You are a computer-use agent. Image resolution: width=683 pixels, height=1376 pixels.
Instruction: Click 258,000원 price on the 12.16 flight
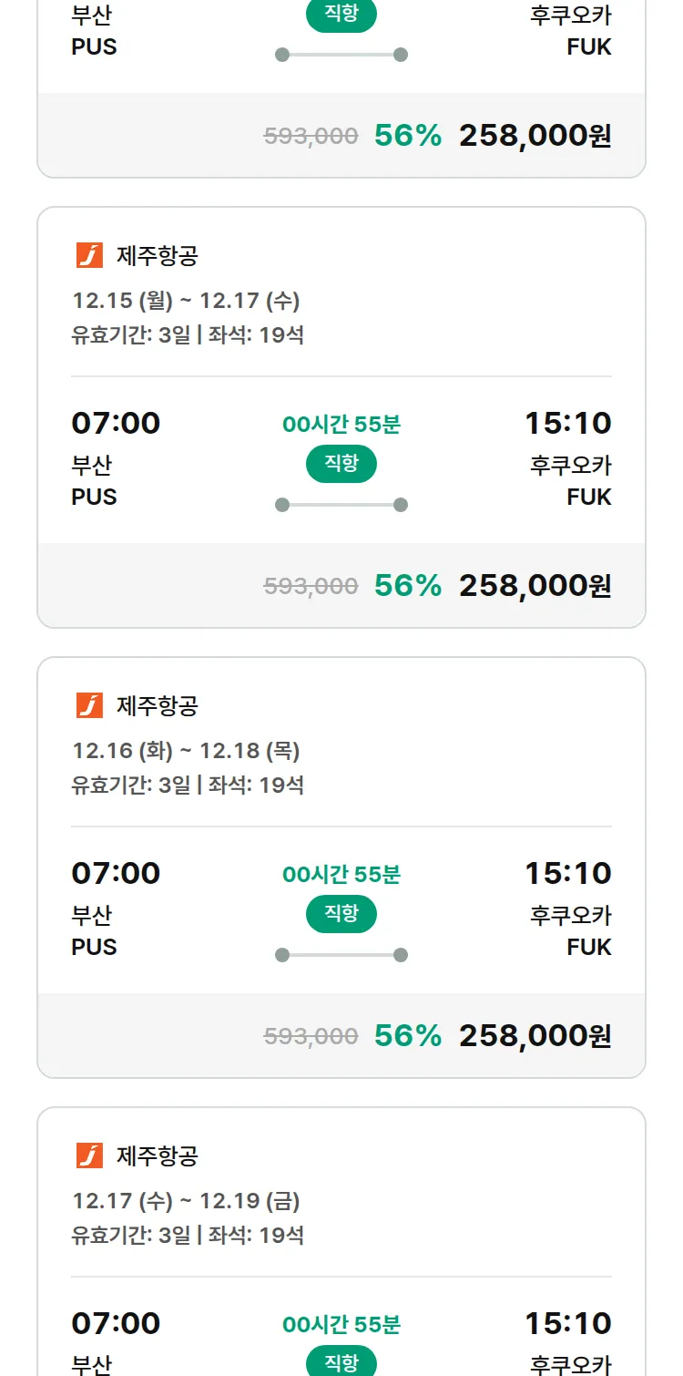coord(535,1036)
